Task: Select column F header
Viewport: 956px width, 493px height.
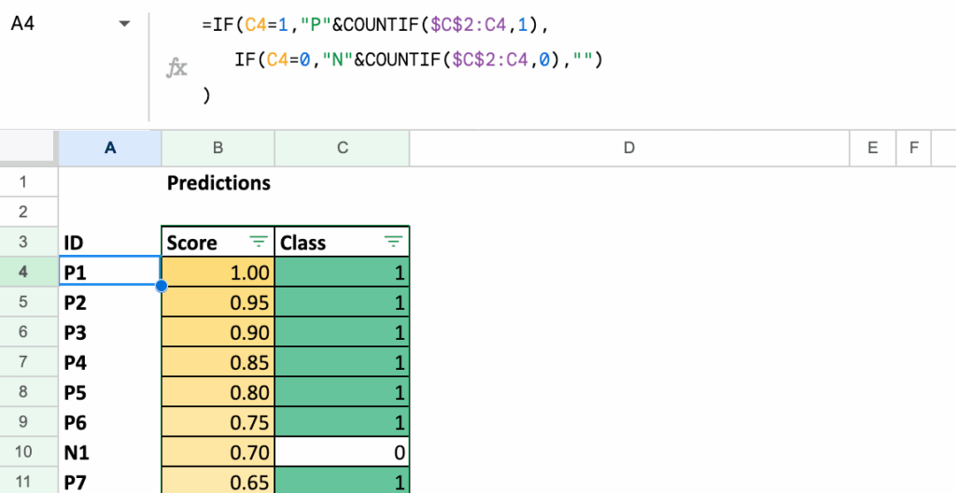Action: [x=913, y=148]
